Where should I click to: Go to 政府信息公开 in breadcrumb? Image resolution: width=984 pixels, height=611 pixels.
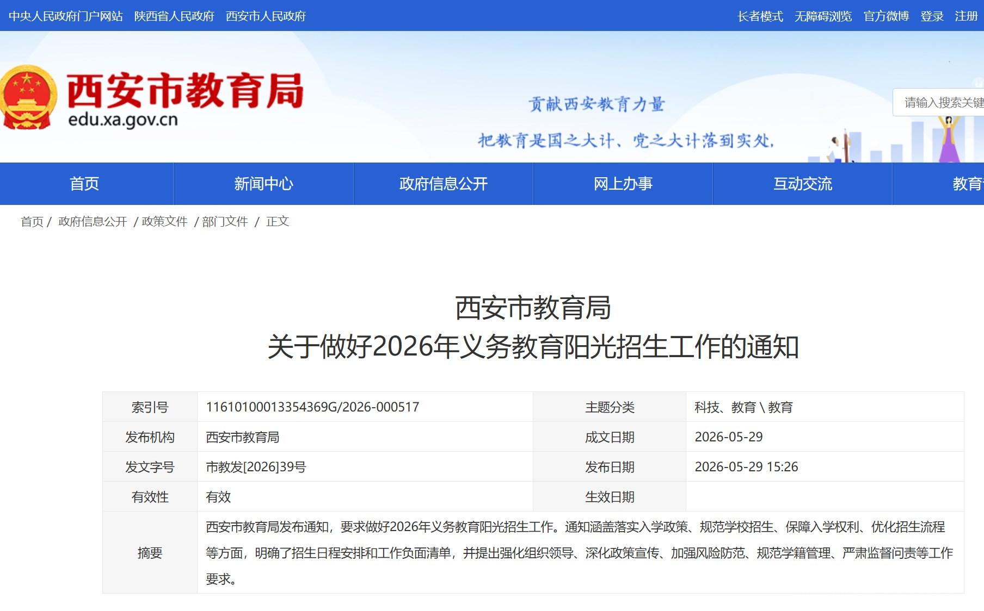(x=93, y=222)
